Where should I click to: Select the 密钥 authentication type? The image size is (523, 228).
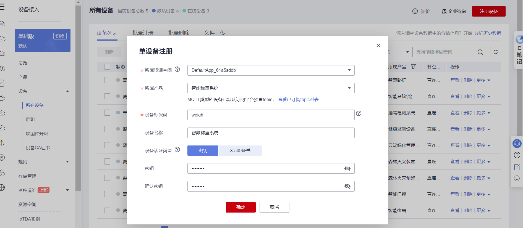pos(203,150)
